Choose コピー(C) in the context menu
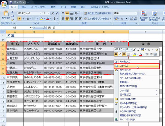 click(x=137, y=66)
